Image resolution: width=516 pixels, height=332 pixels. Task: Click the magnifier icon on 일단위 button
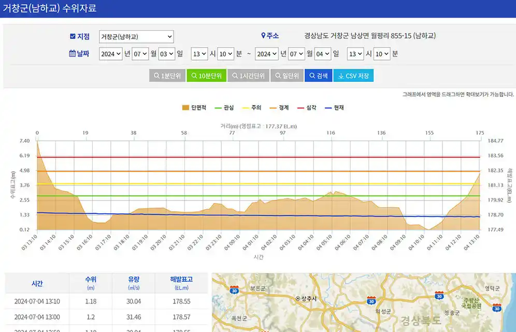pos(277,75)
